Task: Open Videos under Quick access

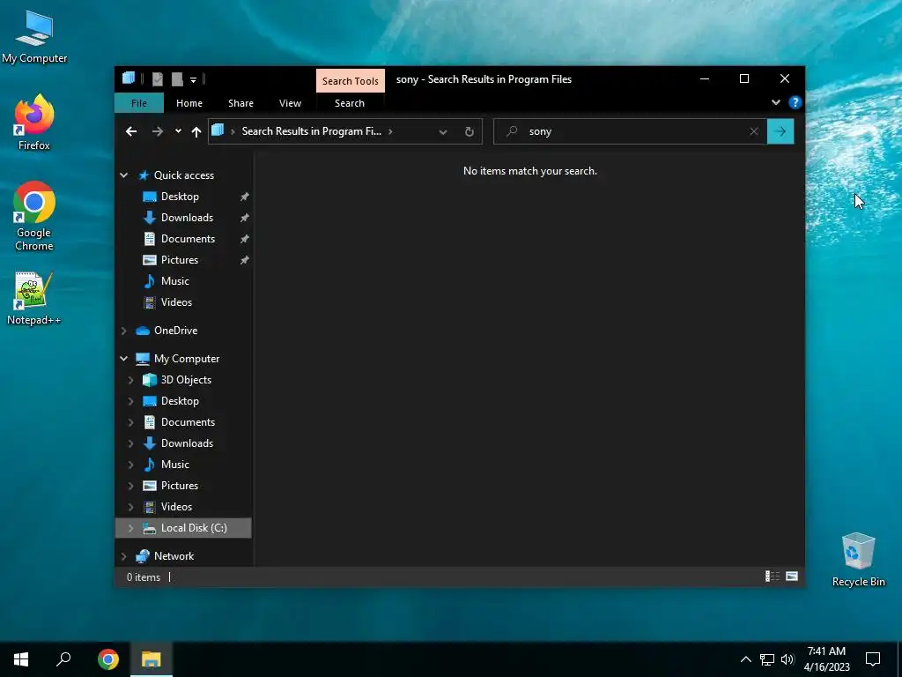Action: 176,302
